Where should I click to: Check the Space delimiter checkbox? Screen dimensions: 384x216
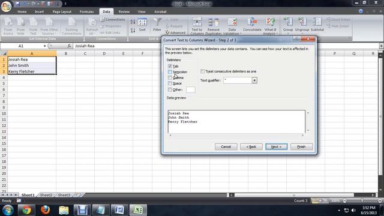point(170,83)
